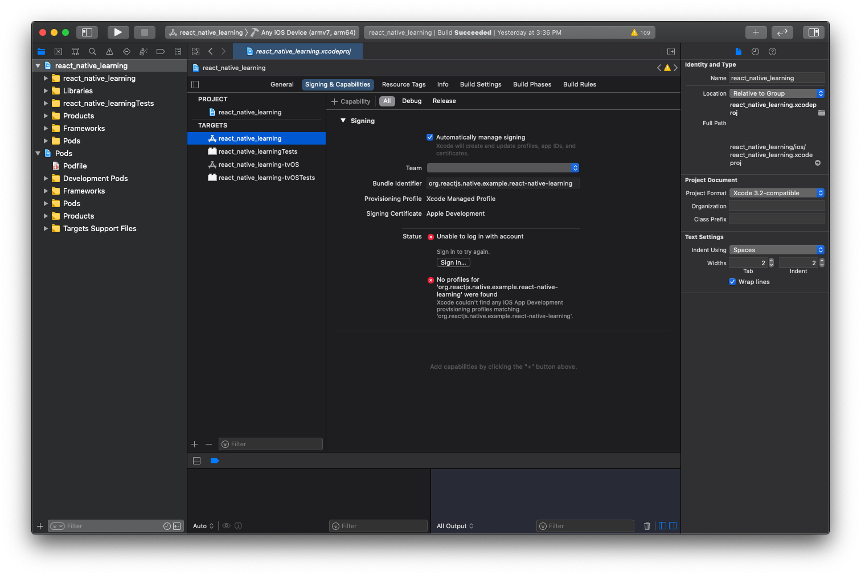Viewport: 861px width, 576px height.
Task: Filter capabilities by Release
Action: coord(444,101)
